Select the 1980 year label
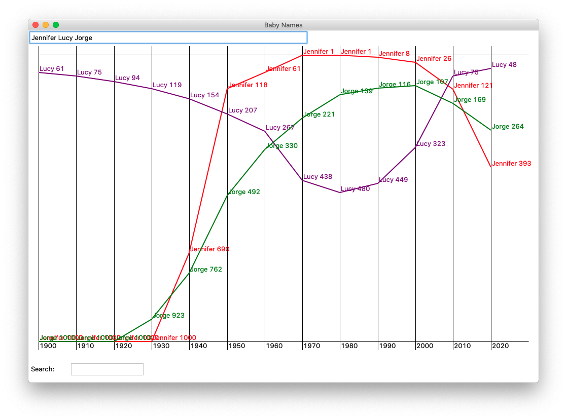 coord(349,346)
